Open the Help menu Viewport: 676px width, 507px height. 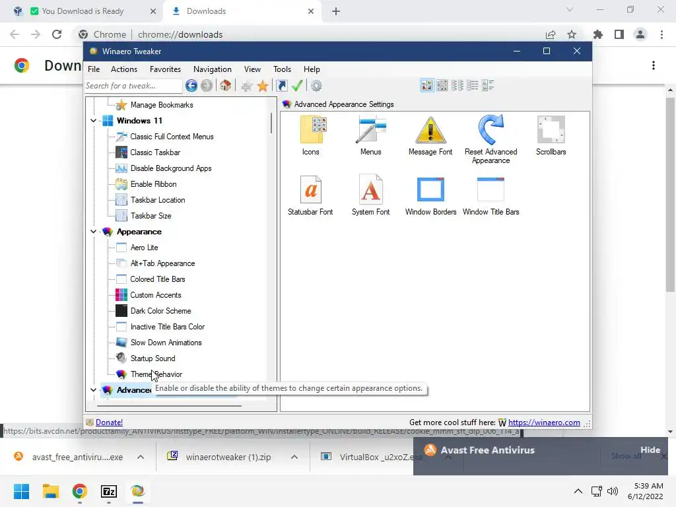coord(312,69)
